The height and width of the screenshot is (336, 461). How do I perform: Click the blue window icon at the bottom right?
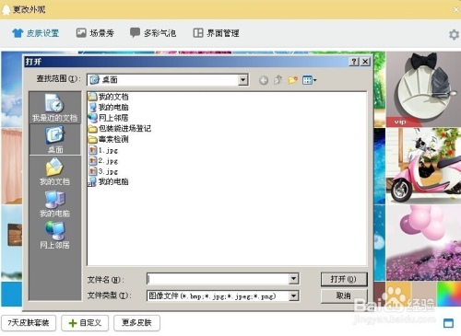click(448, 323)
